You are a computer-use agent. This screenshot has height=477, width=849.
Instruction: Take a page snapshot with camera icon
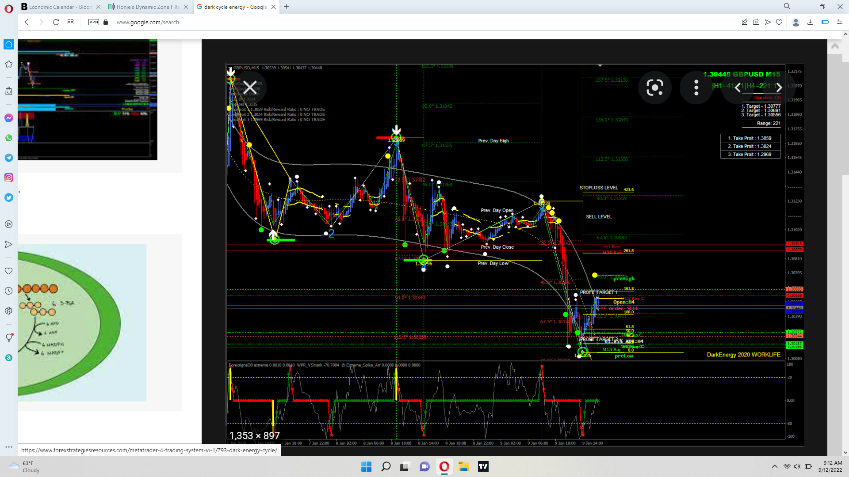pyautogui.click(x=756, y=22)
